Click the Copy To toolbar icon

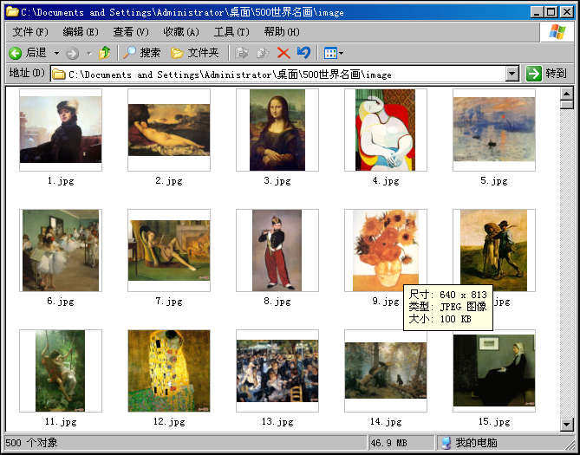[263, 53]
